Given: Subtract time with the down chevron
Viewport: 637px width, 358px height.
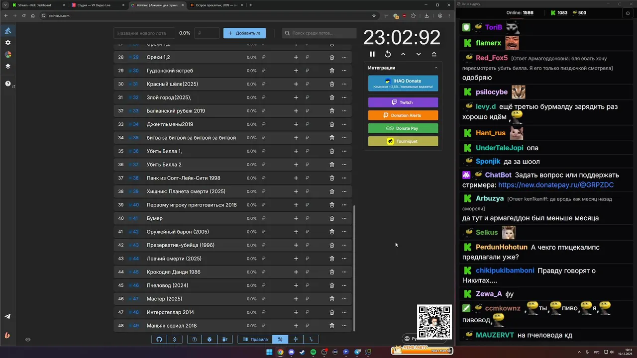Looking at the screenshot, I should click(x=419, y=54).
